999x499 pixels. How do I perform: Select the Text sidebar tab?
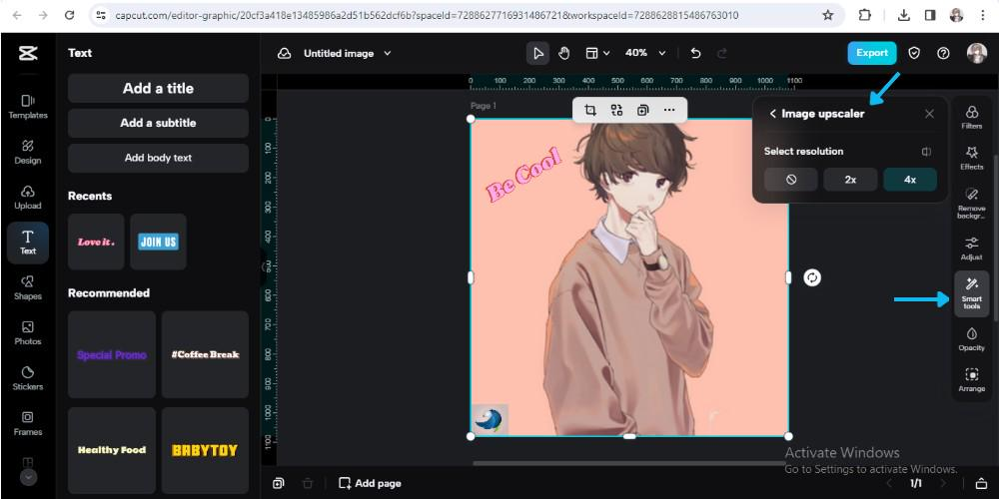[27, 243]
